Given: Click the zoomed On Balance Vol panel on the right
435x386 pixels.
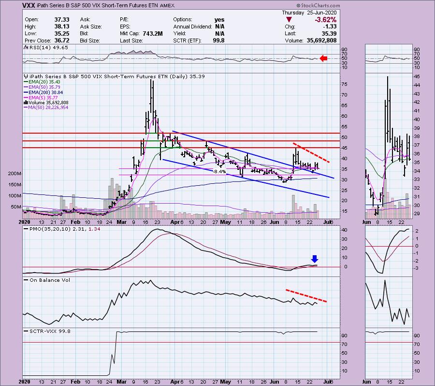Looking at the screenshot, I should click(389, 302).
